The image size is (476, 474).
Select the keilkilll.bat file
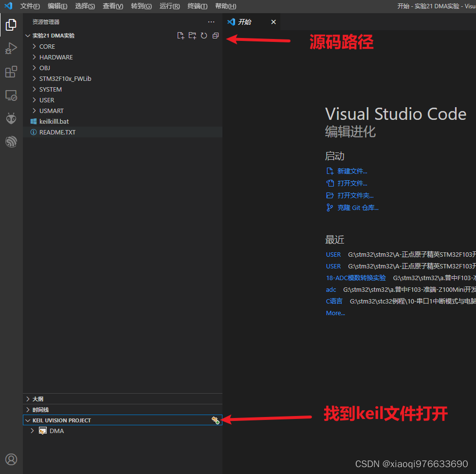tap(123, 121)
